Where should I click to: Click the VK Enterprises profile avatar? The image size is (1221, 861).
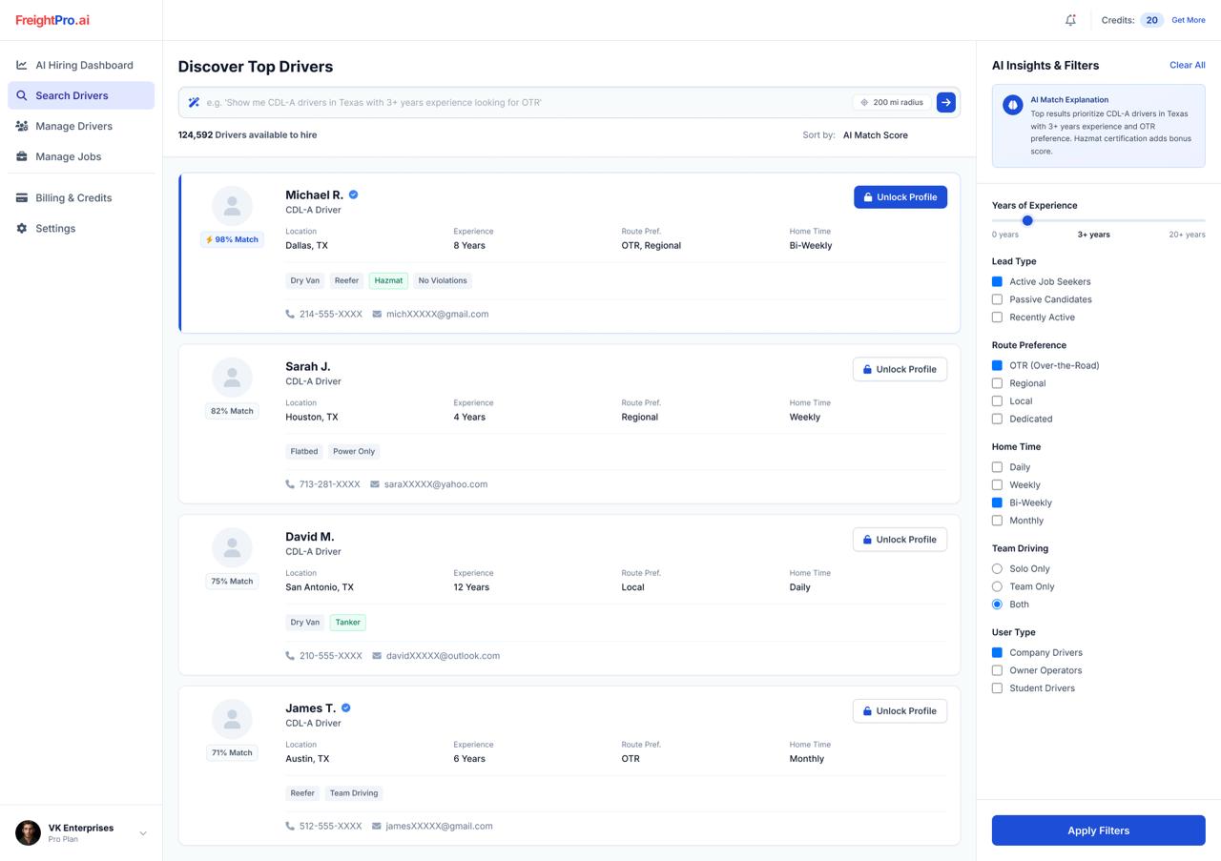pyautogui.click(x=28, y=832)
